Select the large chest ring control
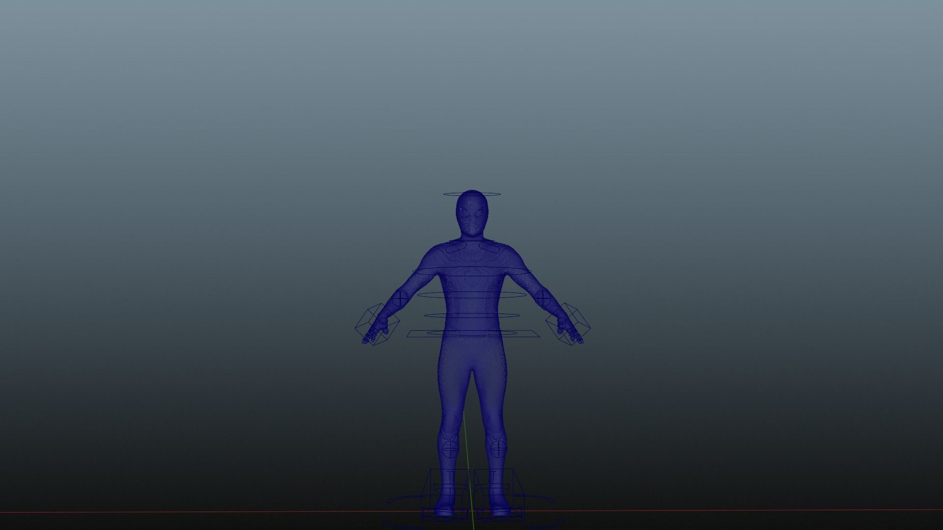Screen dimensions: 943x530 tap(472, 271)
